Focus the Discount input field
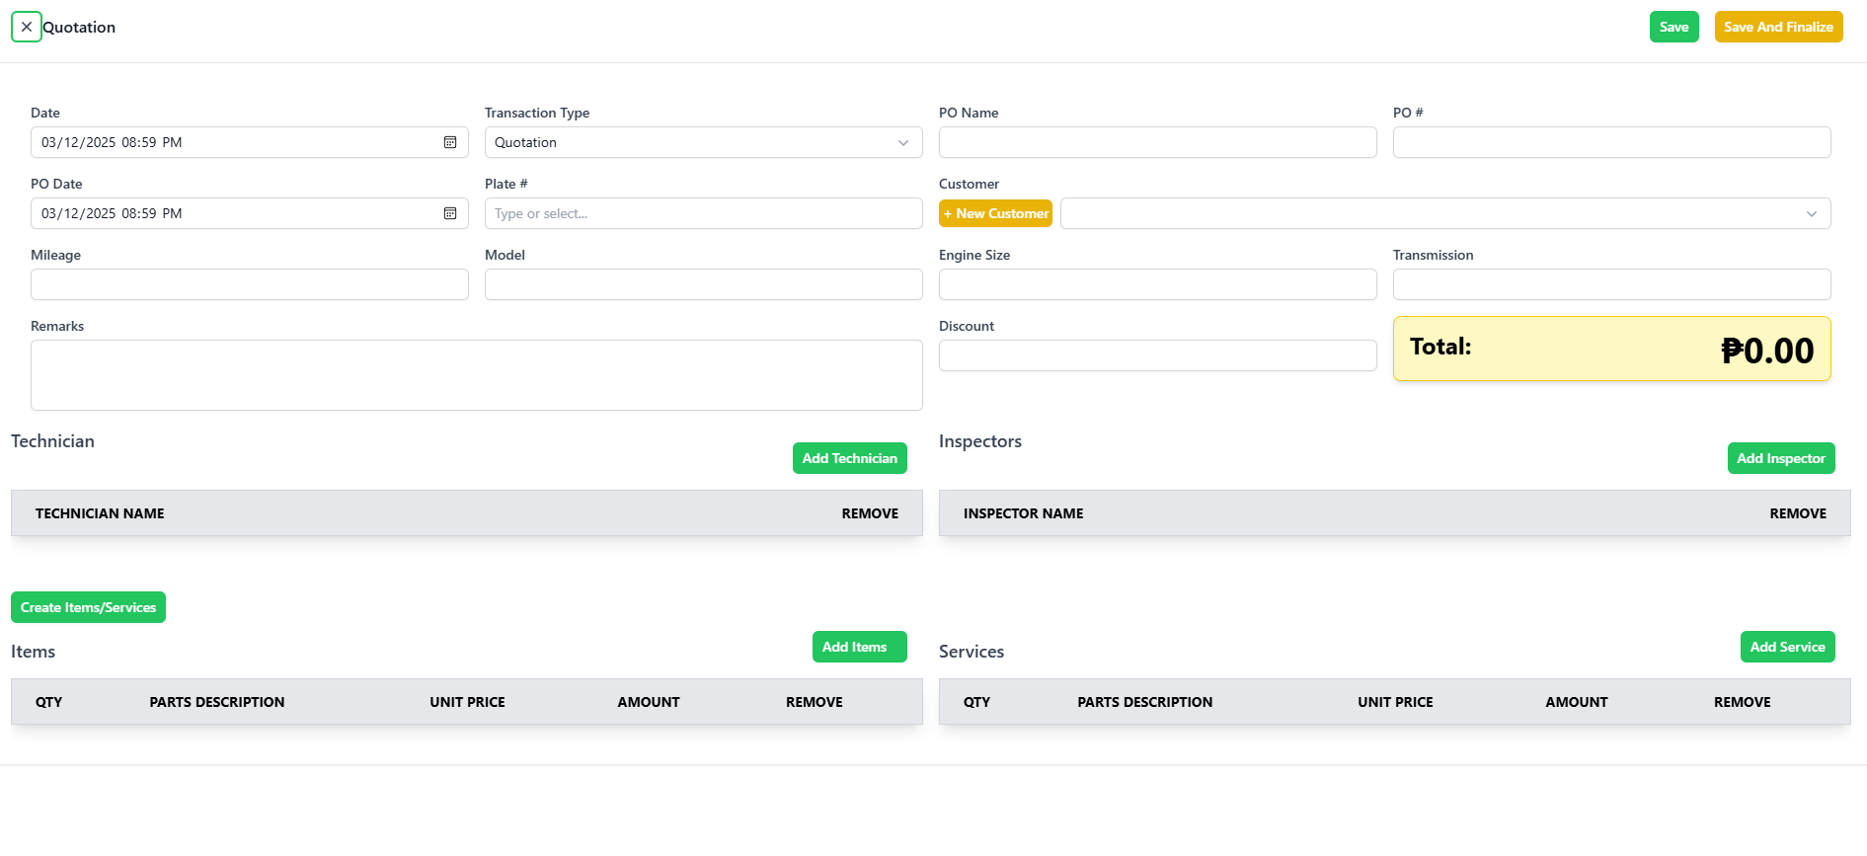The width and height of the screenshot is (1867, 856). pyautogui.click(x=1157, y=355)
